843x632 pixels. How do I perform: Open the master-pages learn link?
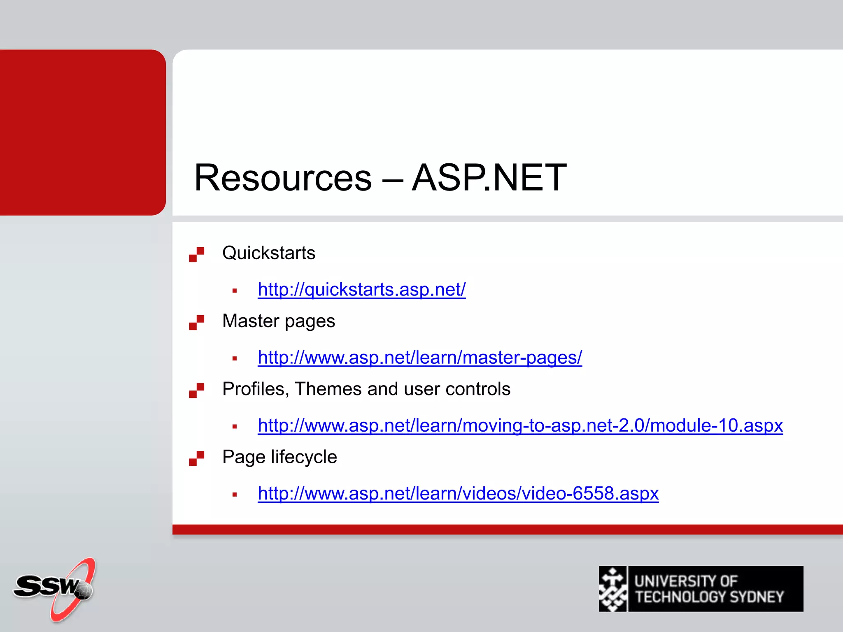pyautogui.click(x=419, y=357)
